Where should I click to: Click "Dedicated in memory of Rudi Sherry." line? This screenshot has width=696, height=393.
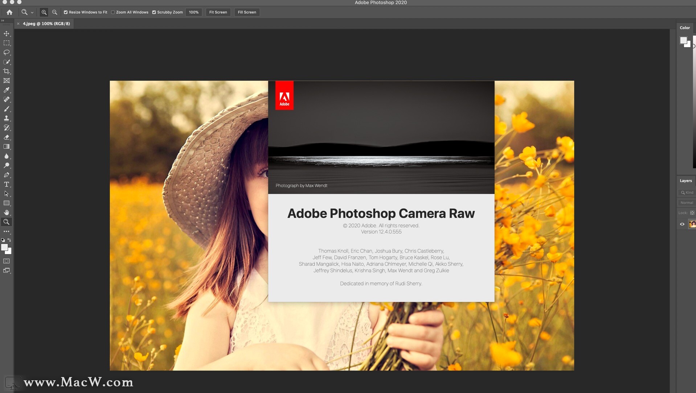tap(381, 284)
